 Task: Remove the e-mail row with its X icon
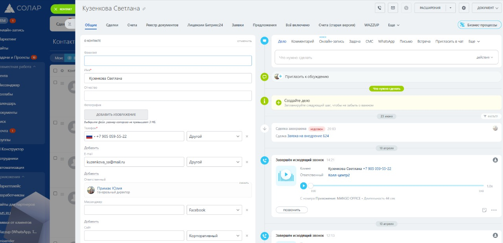[x=247, y=162]
